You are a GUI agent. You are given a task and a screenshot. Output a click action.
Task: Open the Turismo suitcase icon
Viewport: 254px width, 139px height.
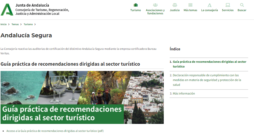tap(136, 5)
